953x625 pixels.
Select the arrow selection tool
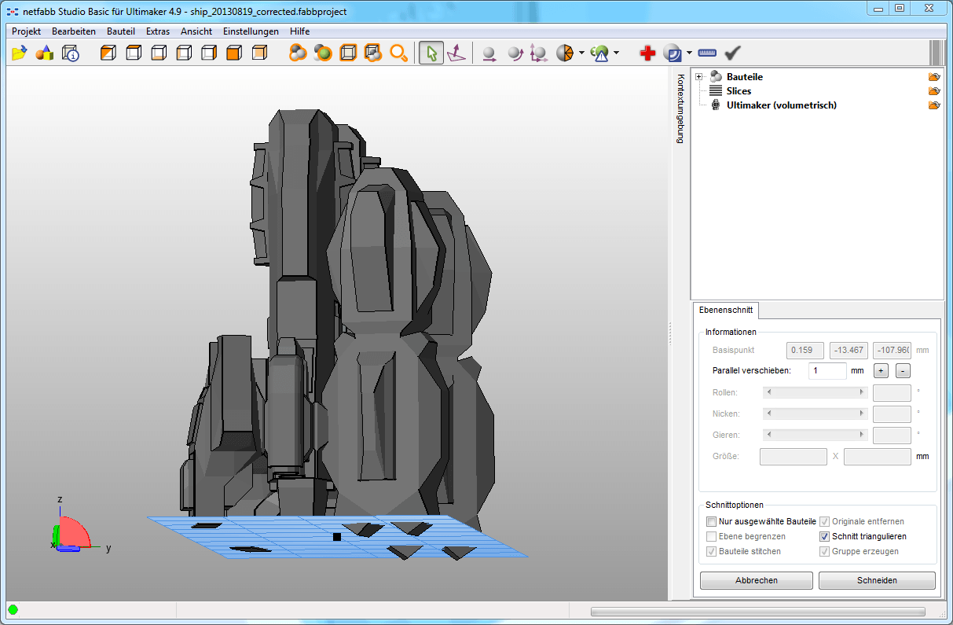(431, 53)
